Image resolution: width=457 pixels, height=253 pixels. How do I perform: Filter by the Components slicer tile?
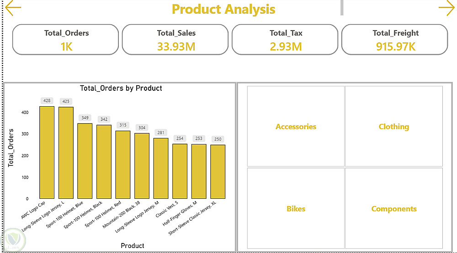tap(394, 208)
